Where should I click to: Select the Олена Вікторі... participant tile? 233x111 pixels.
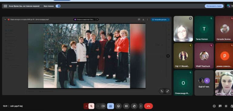[183, 29]
